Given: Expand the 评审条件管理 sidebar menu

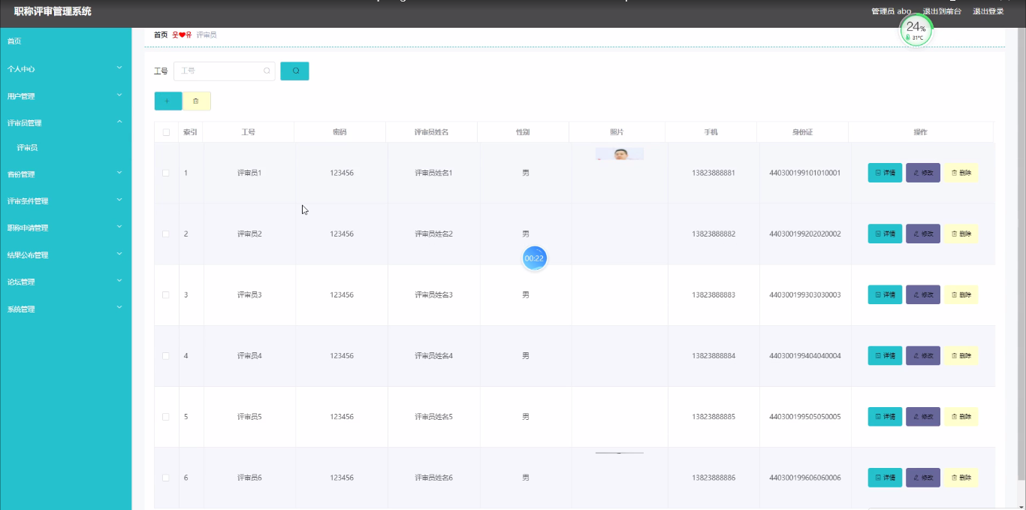Looking at the screenshot, I should click(65, 201).
